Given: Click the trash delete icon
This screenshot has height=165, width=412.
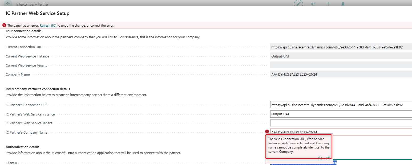Looking at the screenshot, I should 343,4.
